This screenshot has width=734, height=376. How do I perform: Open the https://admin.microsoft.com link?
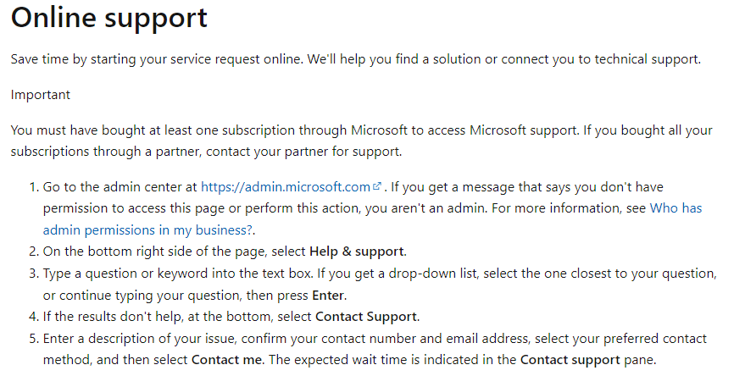coord(286,187)
